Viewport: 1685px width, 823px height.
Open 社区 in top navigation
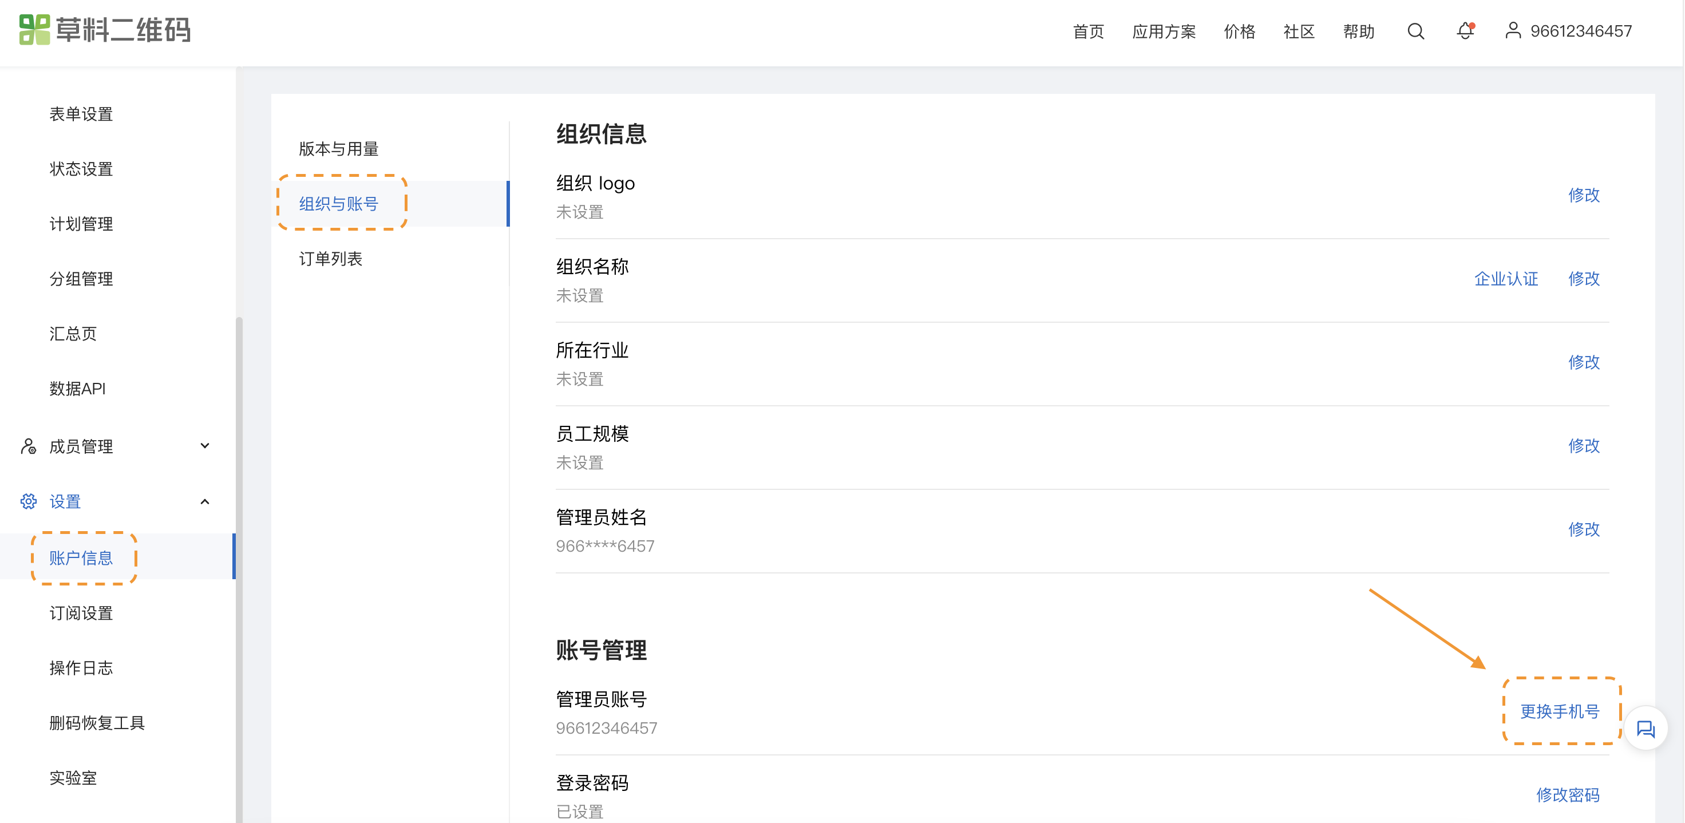point(1299,31)
